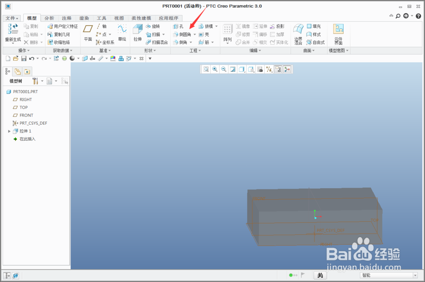The width and height of the screenshot is (425, 282).
Task: Switch to the 视图 tab
Action: [119, 18]
